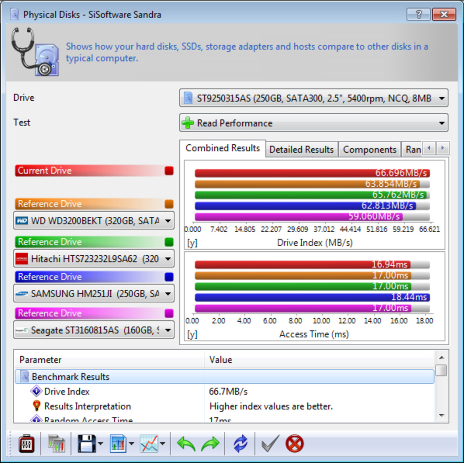Open the Seagate ST3160815AS reference drive dropdown
This screenshot has width=464, height=463.
(94, 330)
